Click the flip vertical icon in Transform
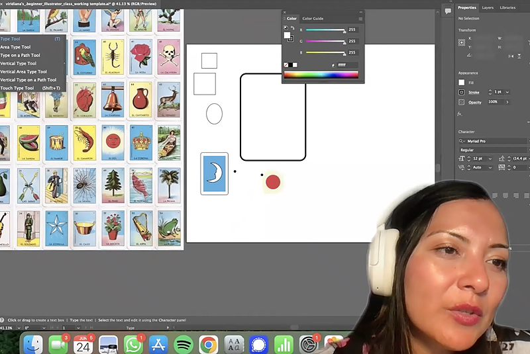 pyautogui.click(x=519, y=56)
